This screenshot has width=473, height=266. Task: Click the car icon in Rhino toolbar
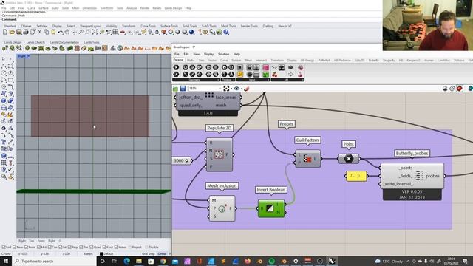[123, 32]
